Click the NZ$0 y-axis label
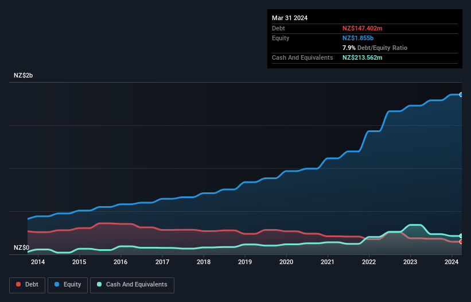This screenshot has width=471, height=302. [x=22, y=247]
